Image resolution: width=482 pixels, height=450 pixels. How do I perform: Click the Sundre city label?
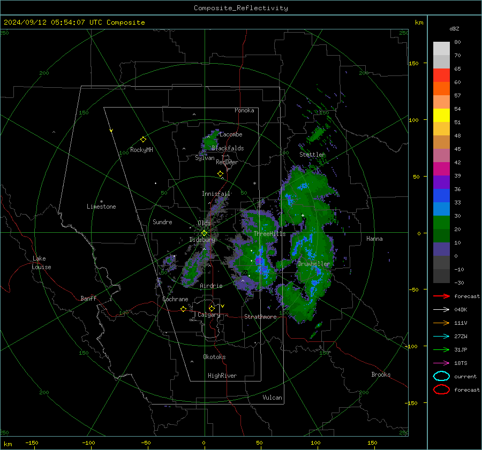[x=162, y=222]
